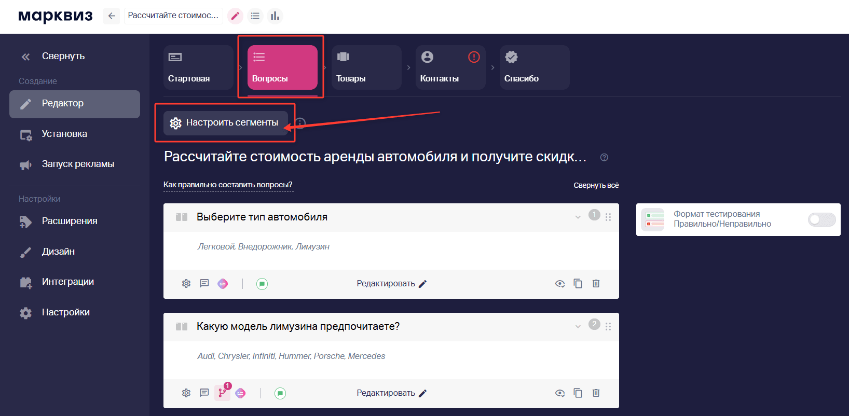The height and width of the screenshot is (416, 849).
Task: Switch to the Товары step tab
Action: 366,67
